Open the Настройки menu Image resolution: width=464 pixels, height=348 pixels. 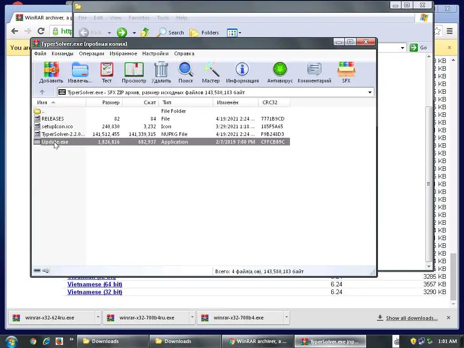click(155, 53)
